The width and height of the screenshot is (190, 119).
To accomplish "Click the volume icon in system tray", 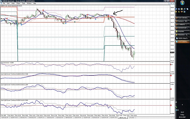I will click(178, 110).
